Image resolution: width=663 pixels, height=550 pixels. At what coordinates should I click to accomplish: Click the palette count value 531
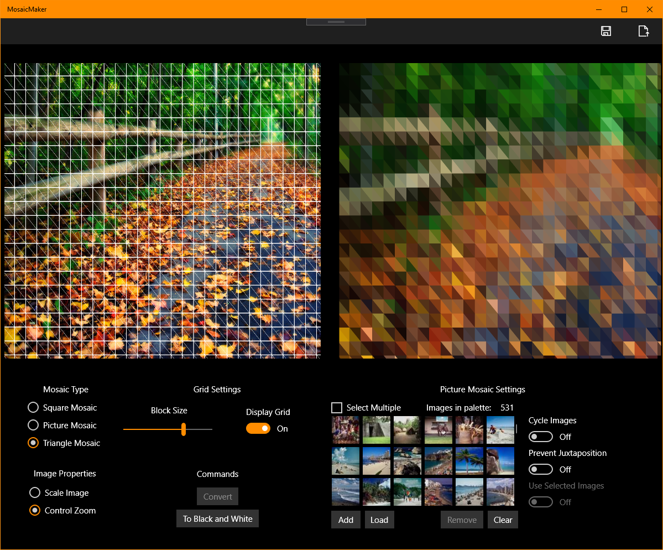pos(507,407)
